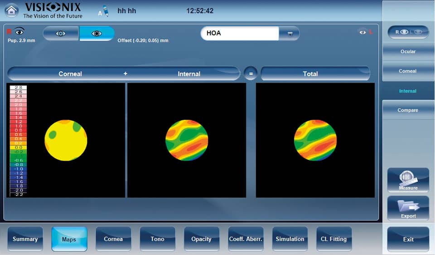Screen dimensions: 435x255
Task: Open the Ocular side tab
Action: pyautogui.click(x=408, y=51)
